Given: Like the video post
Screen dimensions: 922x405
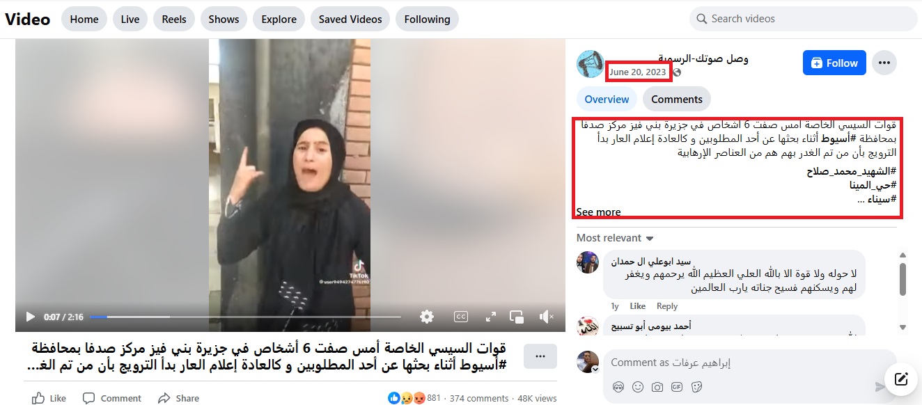Looking at the screenshot, I should tap(49, 399).
